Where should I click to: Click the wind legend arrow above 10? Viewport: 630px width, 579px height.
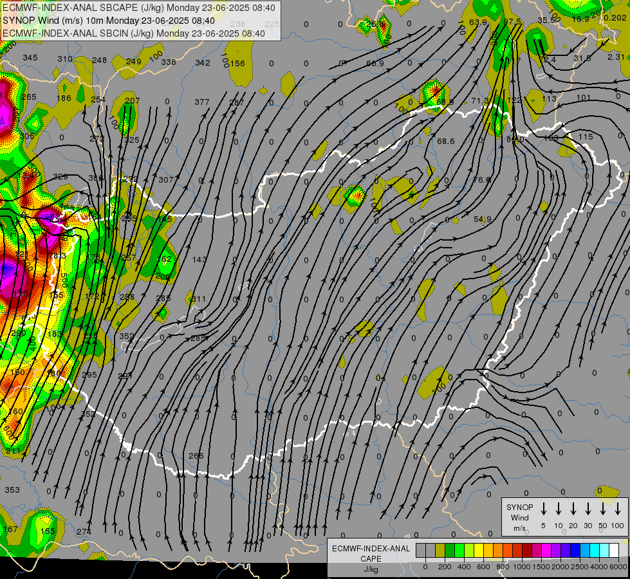[x=558, y=509]
